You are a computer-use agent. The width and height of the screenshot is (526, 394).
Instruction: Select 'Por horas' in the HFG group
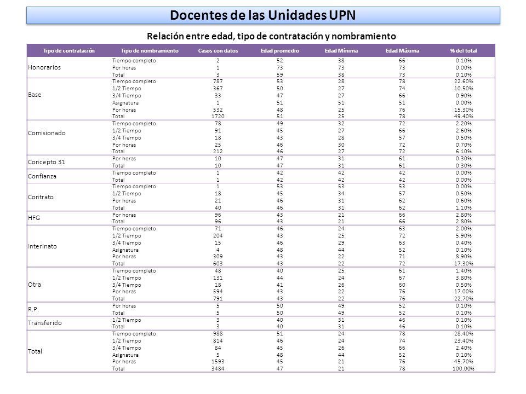click(124, 215)
